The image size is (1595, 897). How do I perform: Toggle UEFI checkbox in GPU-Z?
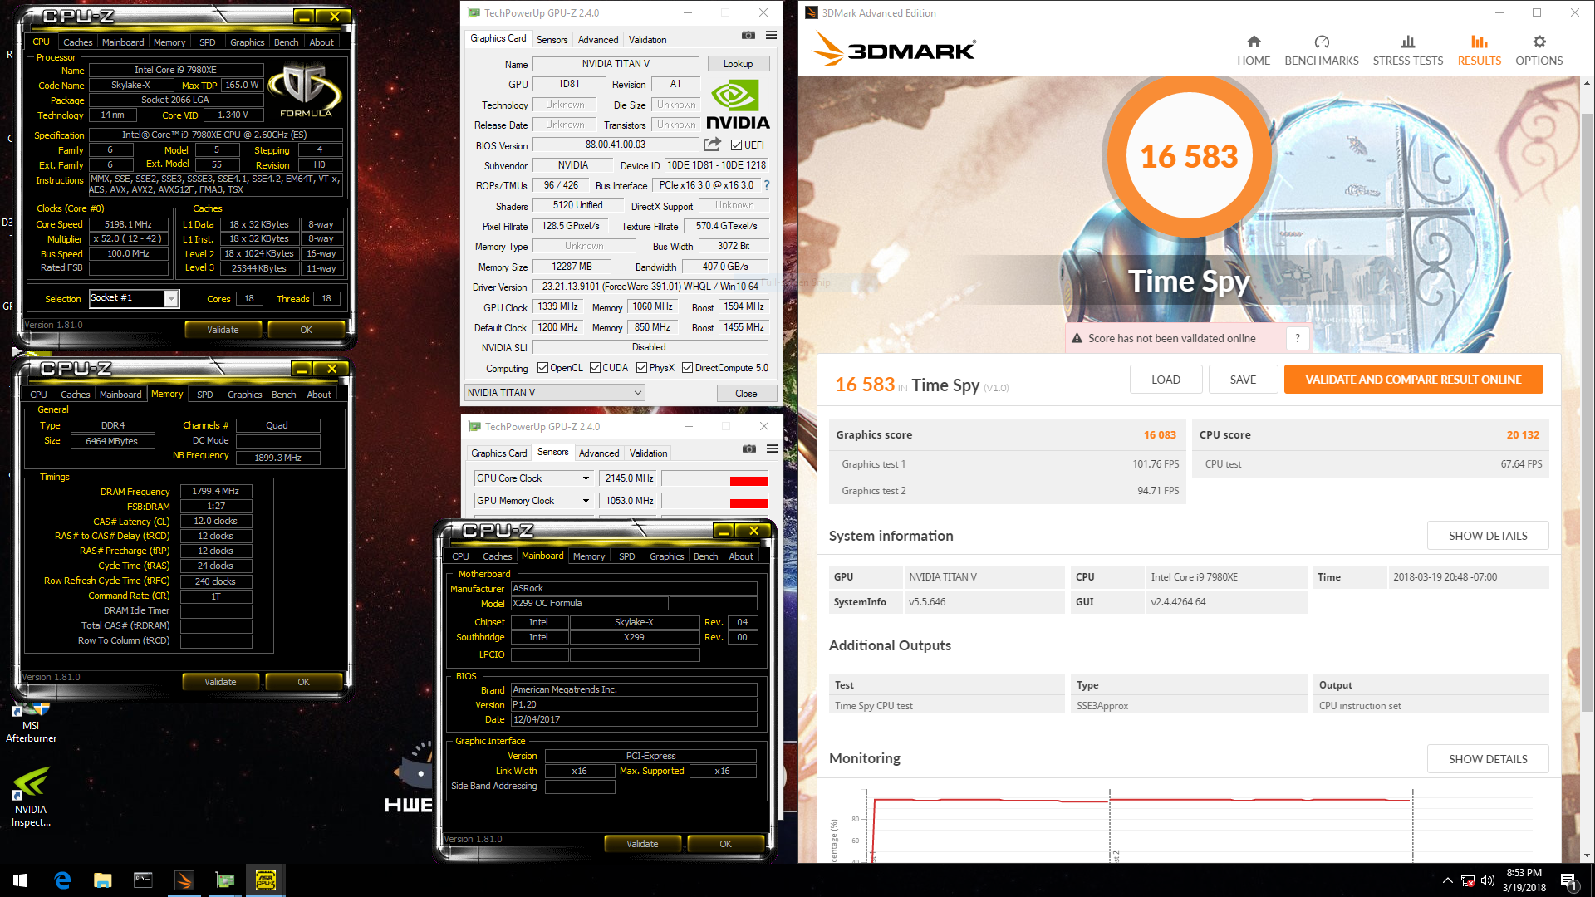pos(737,145)
